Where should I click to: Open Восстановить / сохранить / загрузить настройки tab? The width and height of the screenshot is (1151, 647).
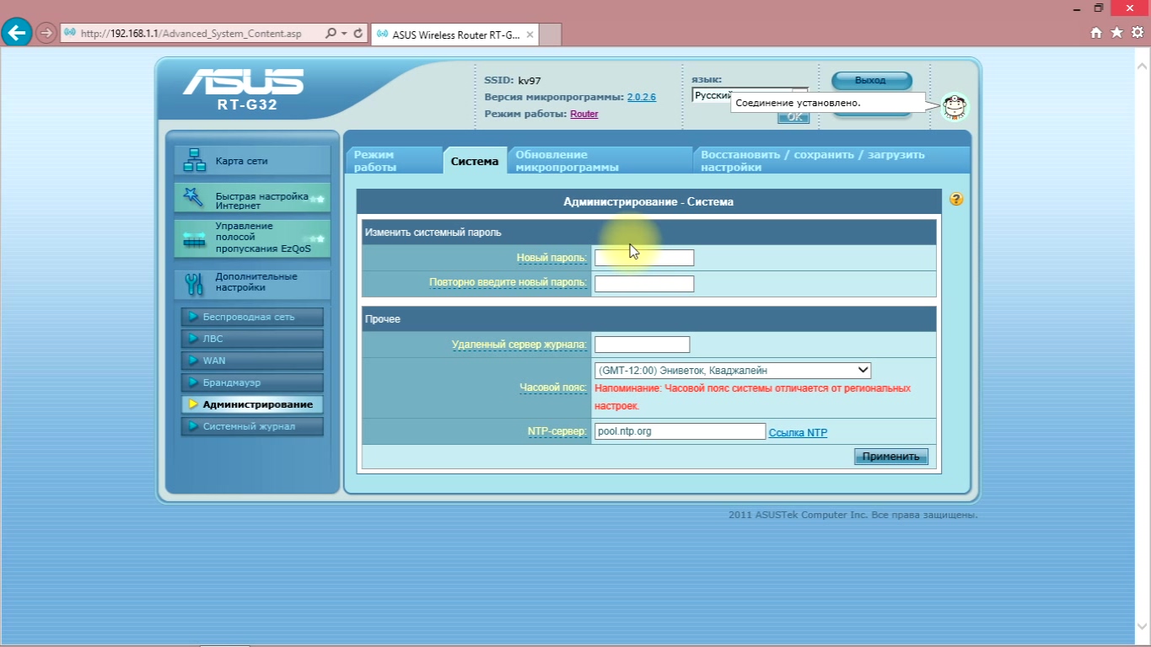coord(831,161)
